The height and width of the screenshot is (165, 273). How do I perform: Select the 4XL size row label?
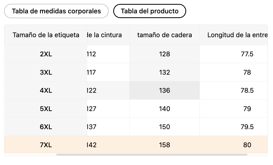tap(46, 91)
